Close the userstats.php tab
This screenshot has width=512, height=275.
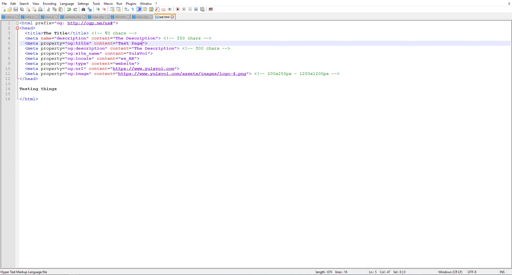click(84, 17)
